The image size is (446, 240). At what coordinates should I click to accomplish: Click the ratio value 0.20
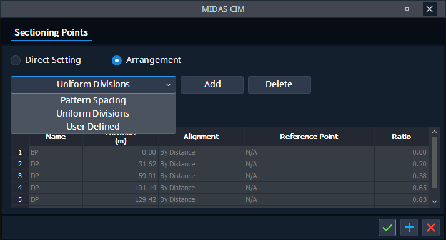point(402,164)
